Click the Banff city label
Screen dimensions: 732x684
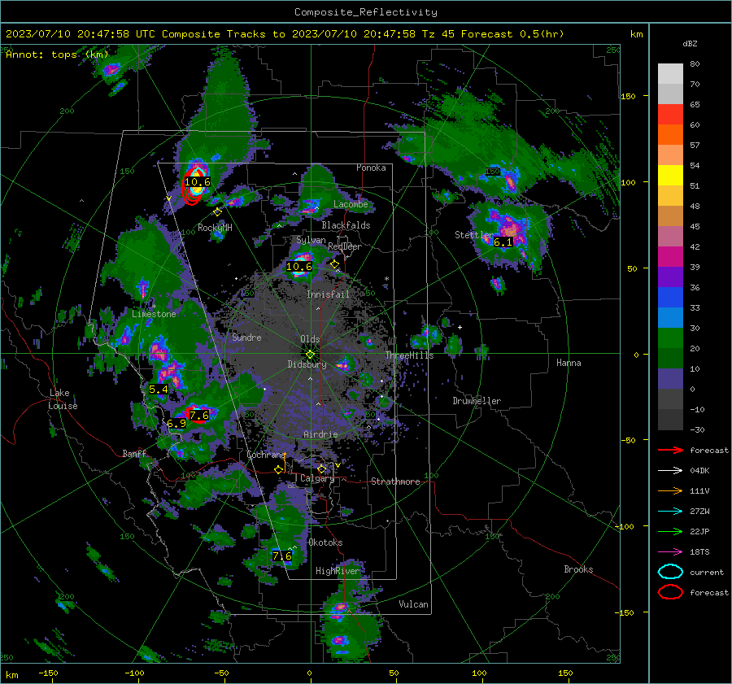[x=134, y=453]
